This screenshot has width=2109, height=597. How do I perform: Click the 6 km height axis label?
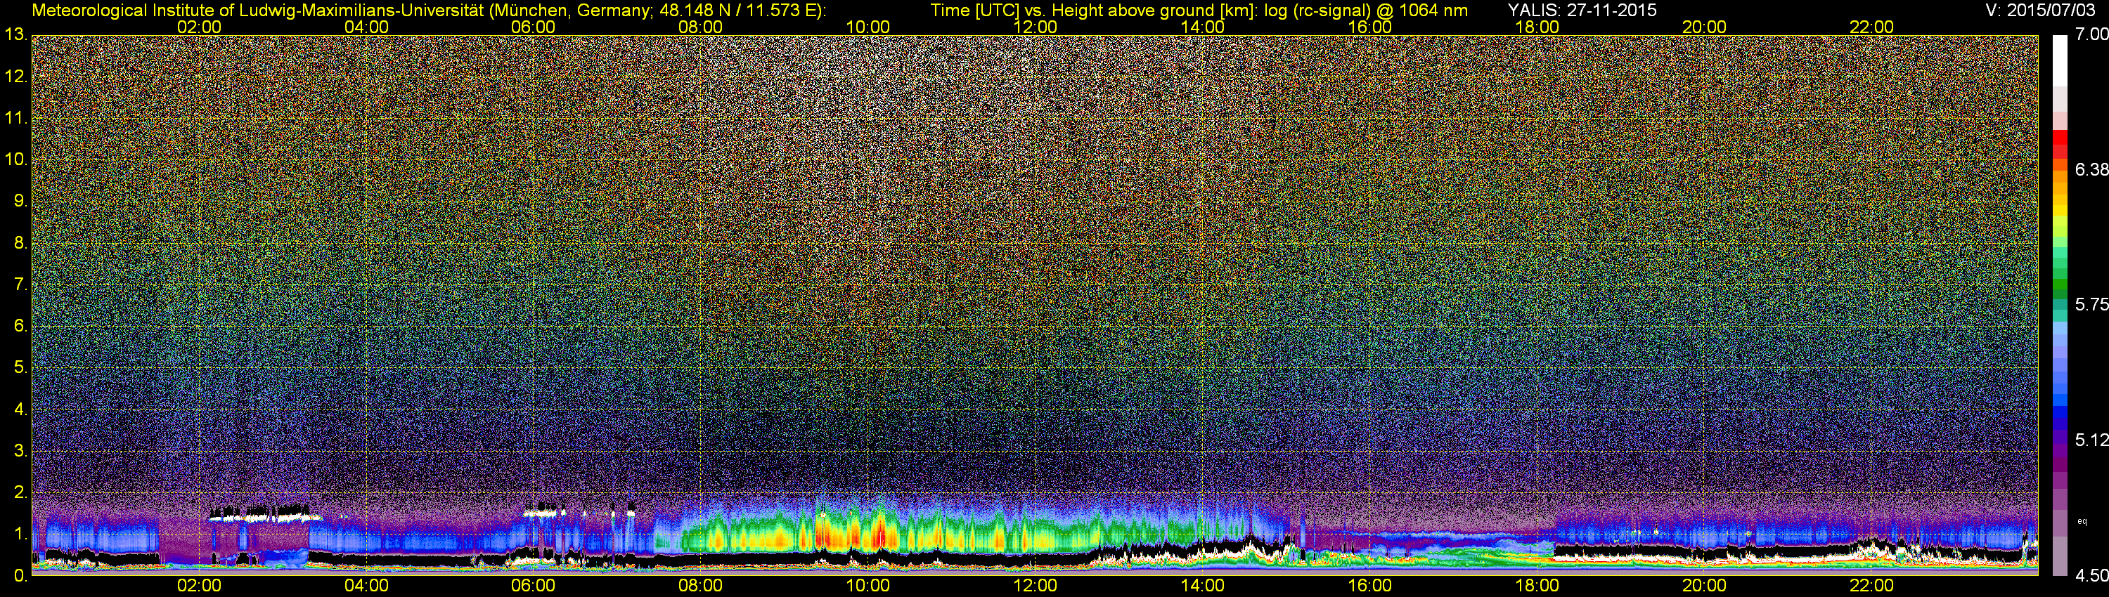coord(20,325)
